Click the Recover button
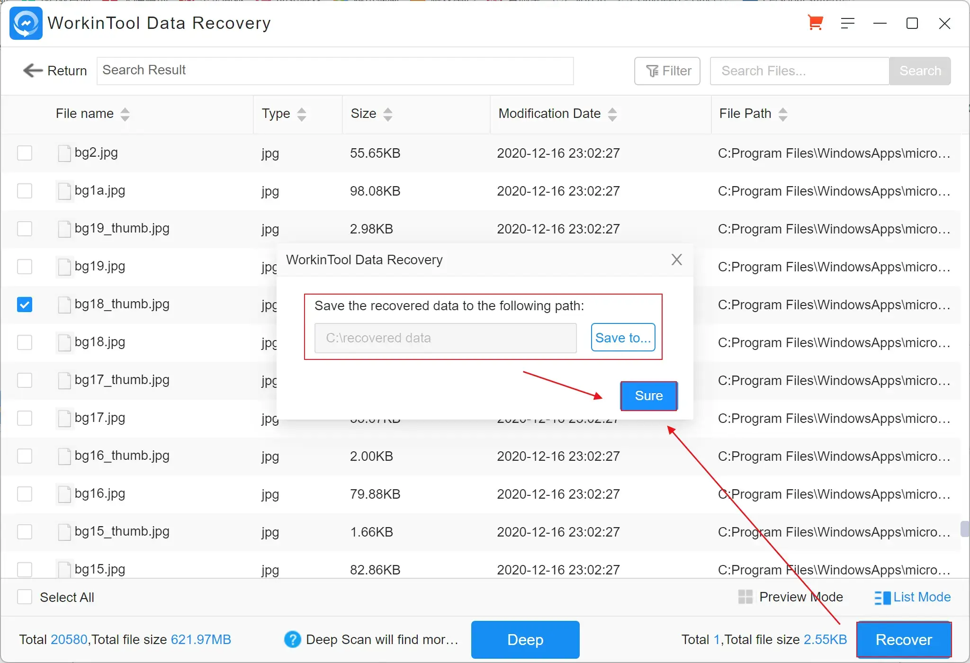The height and width of the screenshot is (663, 970). pyautogui.click(x=904, y=640)
